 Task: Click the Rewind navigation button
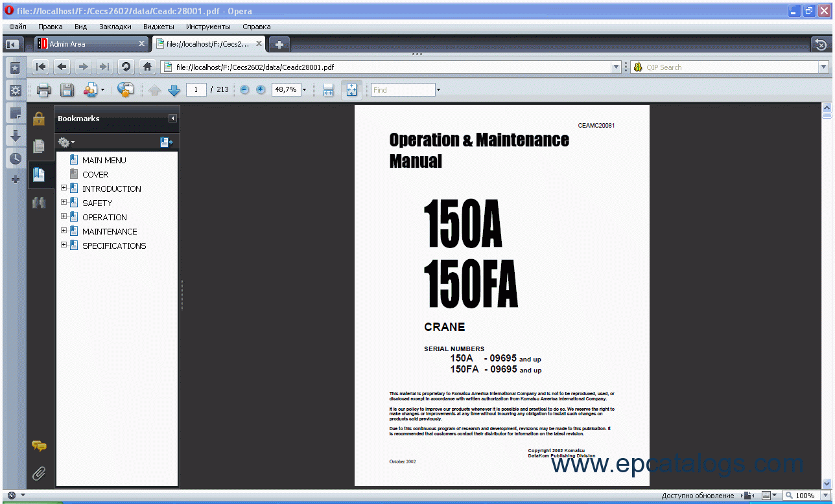(41, 67)
